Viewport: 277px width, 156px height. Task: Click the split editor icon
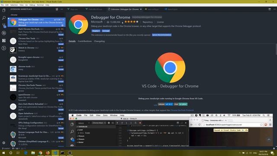point(270,9)
